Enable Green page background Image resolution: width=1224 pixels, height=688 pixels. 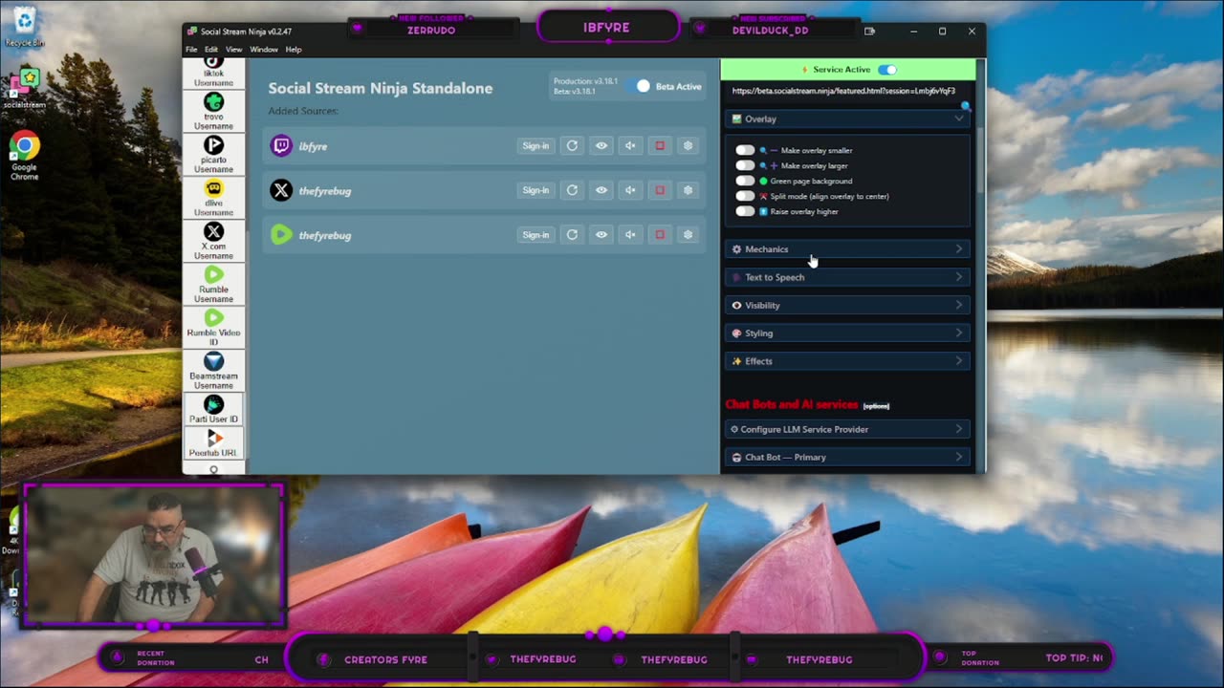tap(745, 181)
